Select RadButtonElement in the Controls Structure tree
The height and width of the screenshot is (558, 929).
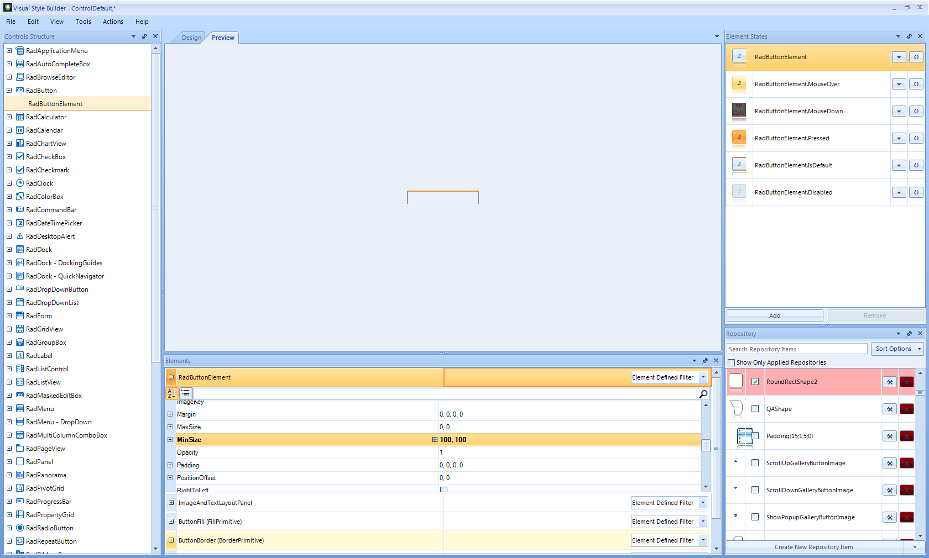click(77, 104)
